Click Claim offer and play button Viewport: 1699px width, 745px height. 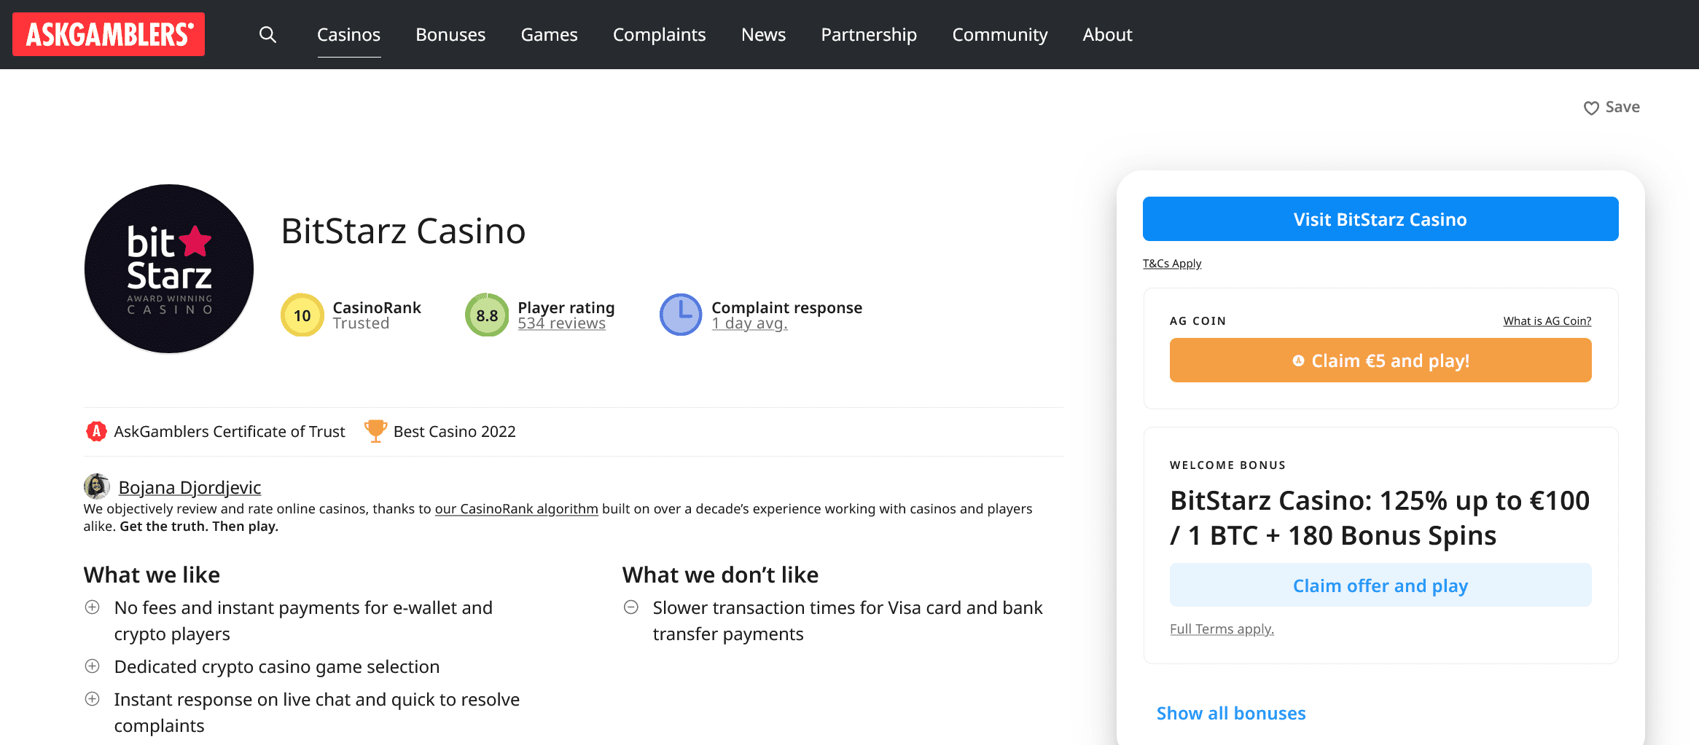(x=1380, y=585)
